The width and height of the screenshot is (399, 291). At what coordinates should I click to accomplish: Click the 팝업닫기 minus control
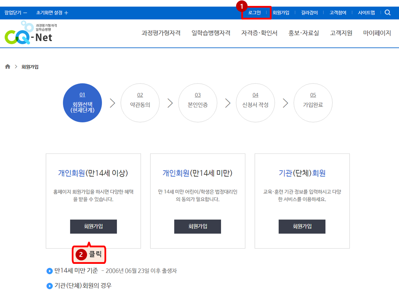tap(16, 13)
